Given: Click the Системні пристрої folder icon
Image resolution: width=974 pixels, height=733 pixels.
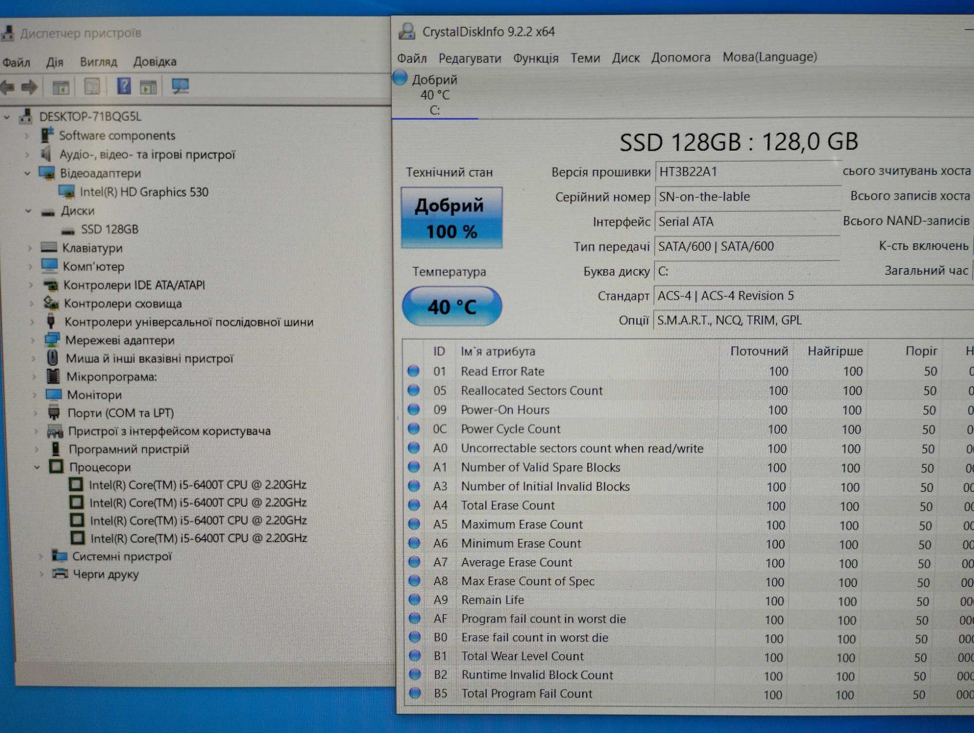Looking at the screenshot, I should [x=59, y=555].
